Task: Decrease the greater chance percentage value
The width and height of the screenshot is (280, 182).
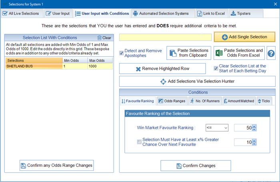Action: pyautogui.click(x=254, y=144)
